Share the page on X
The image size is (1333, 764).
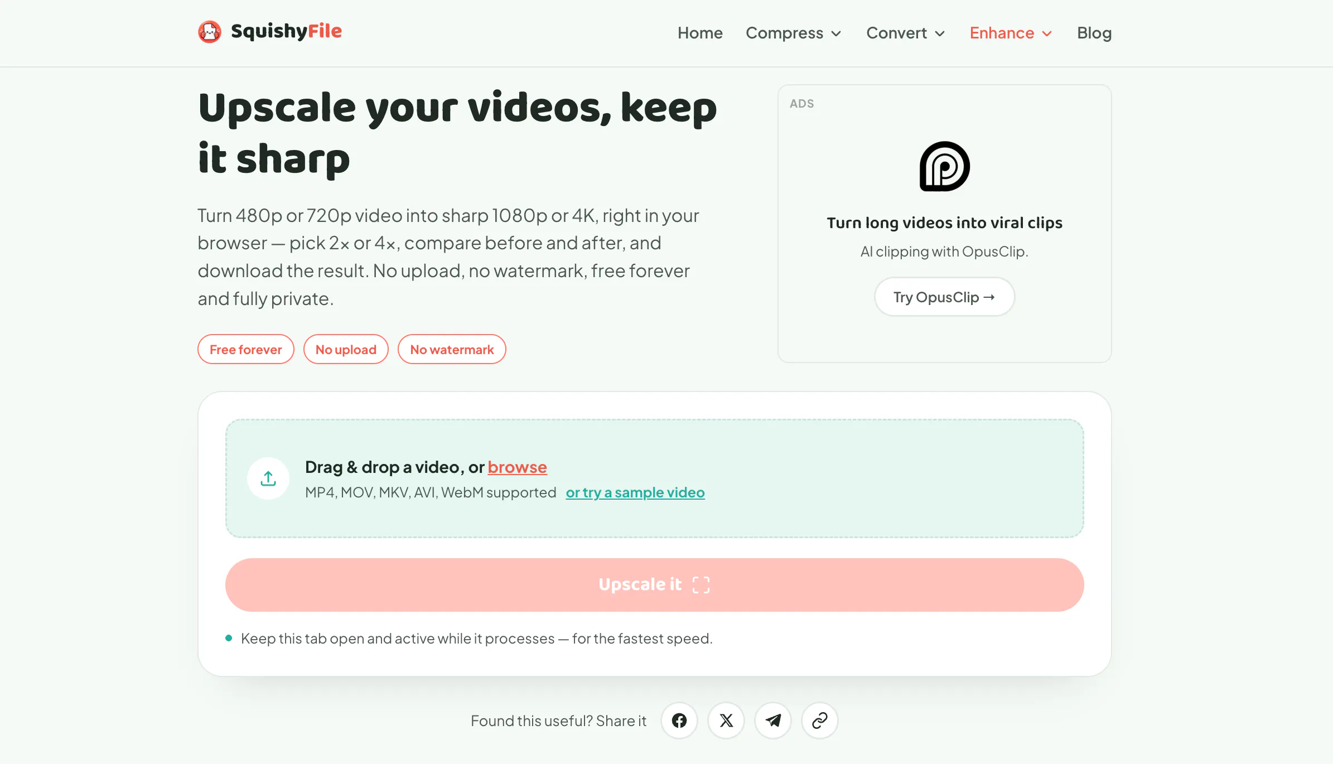coord(726,721)
